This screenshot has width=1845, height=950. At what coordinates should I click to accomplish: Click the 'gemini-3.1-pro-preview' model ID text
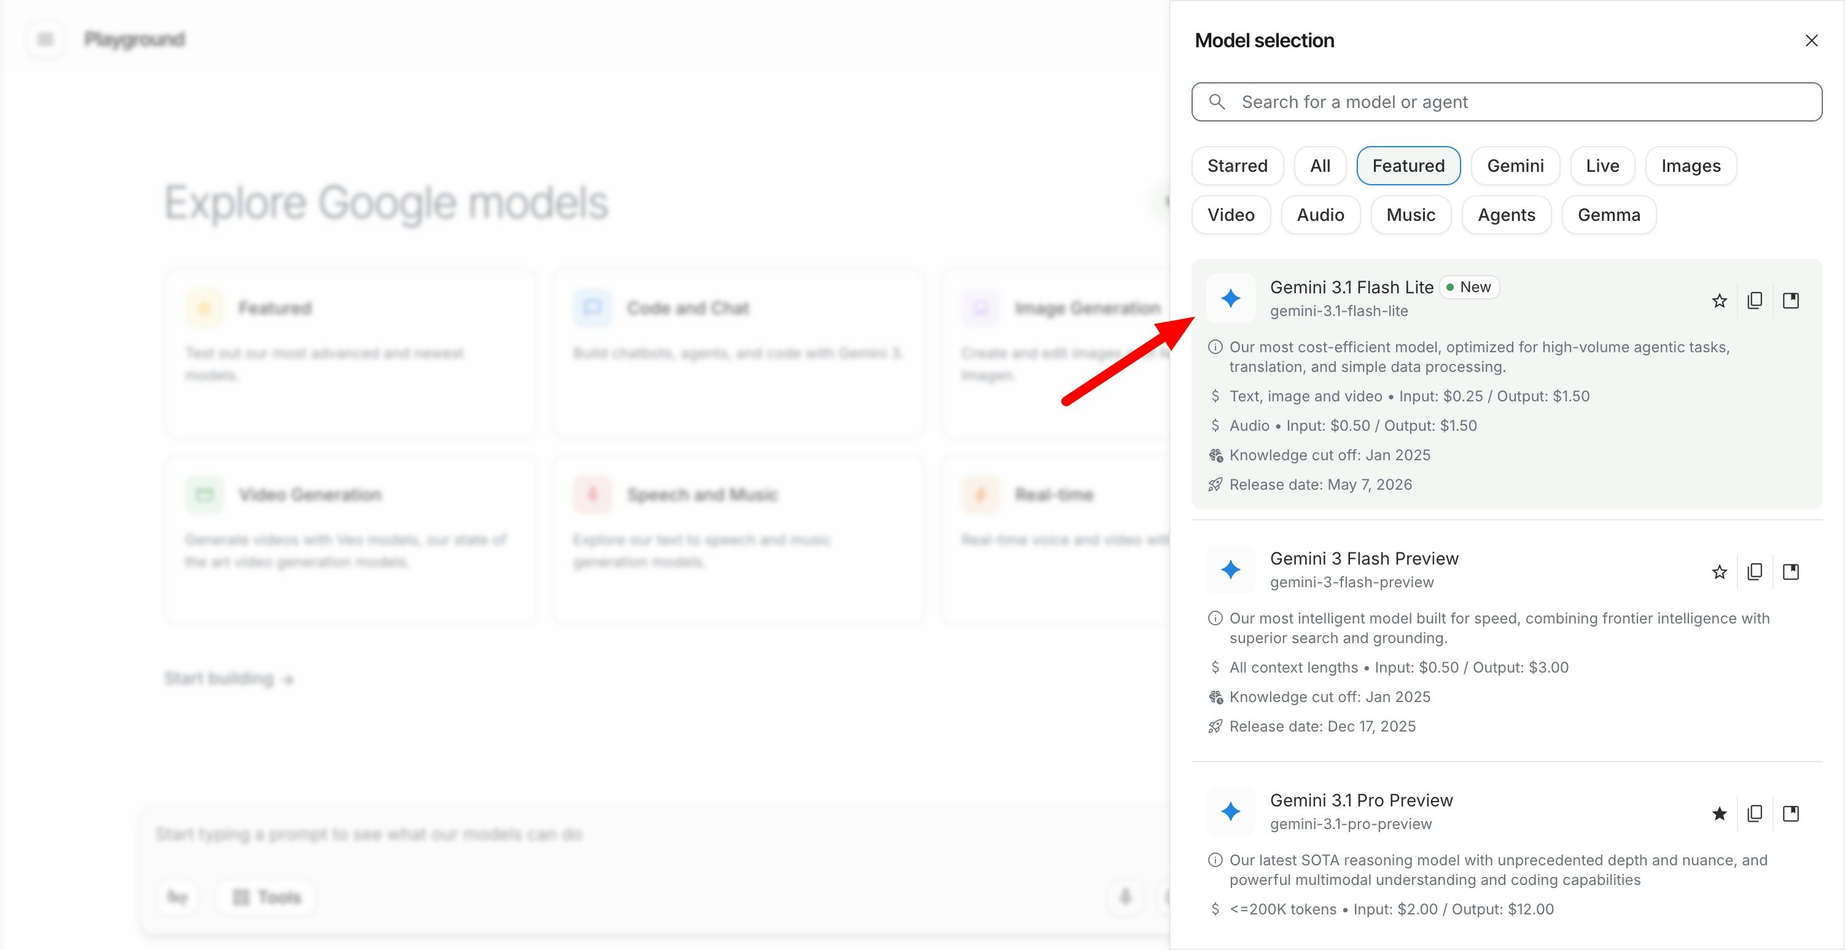click(x=1351, y=824)
